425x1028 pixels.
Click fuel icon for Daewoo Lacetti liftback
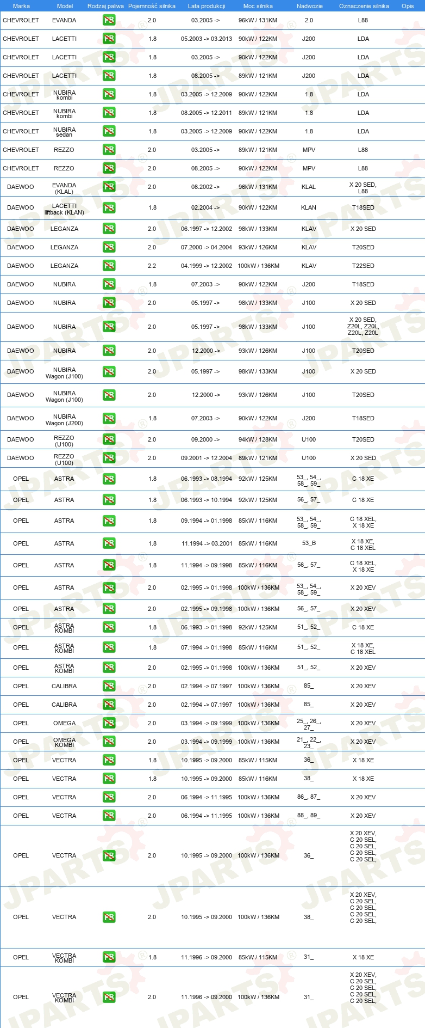click(x=109, y=207)
